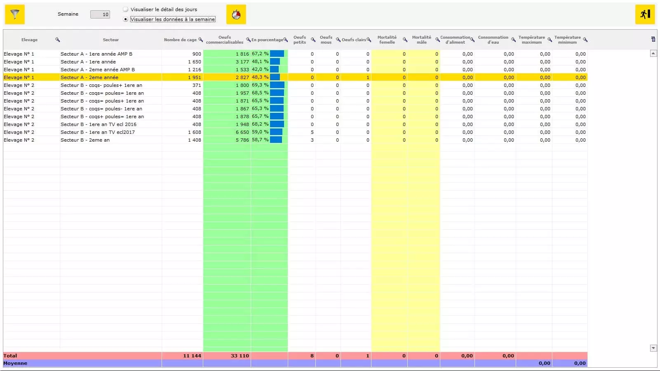Viewport: 660px width, 371px height.
Task: Sort by Mortalité femelle header
Action: [x=387, y=40]
